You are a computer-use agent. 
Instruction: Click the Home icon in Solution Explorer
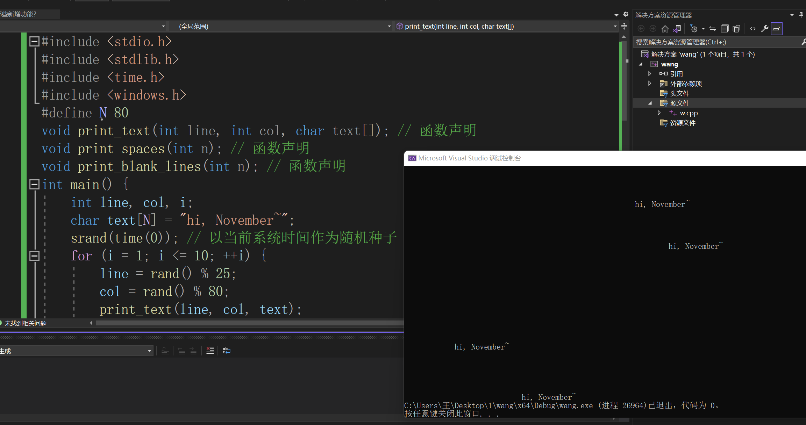tap(665, 29)
